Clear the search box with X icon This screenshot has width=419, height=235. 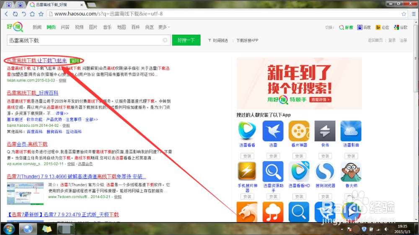[x=165, y=40]
